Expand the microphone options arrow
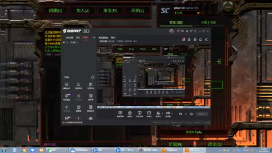 162,114
